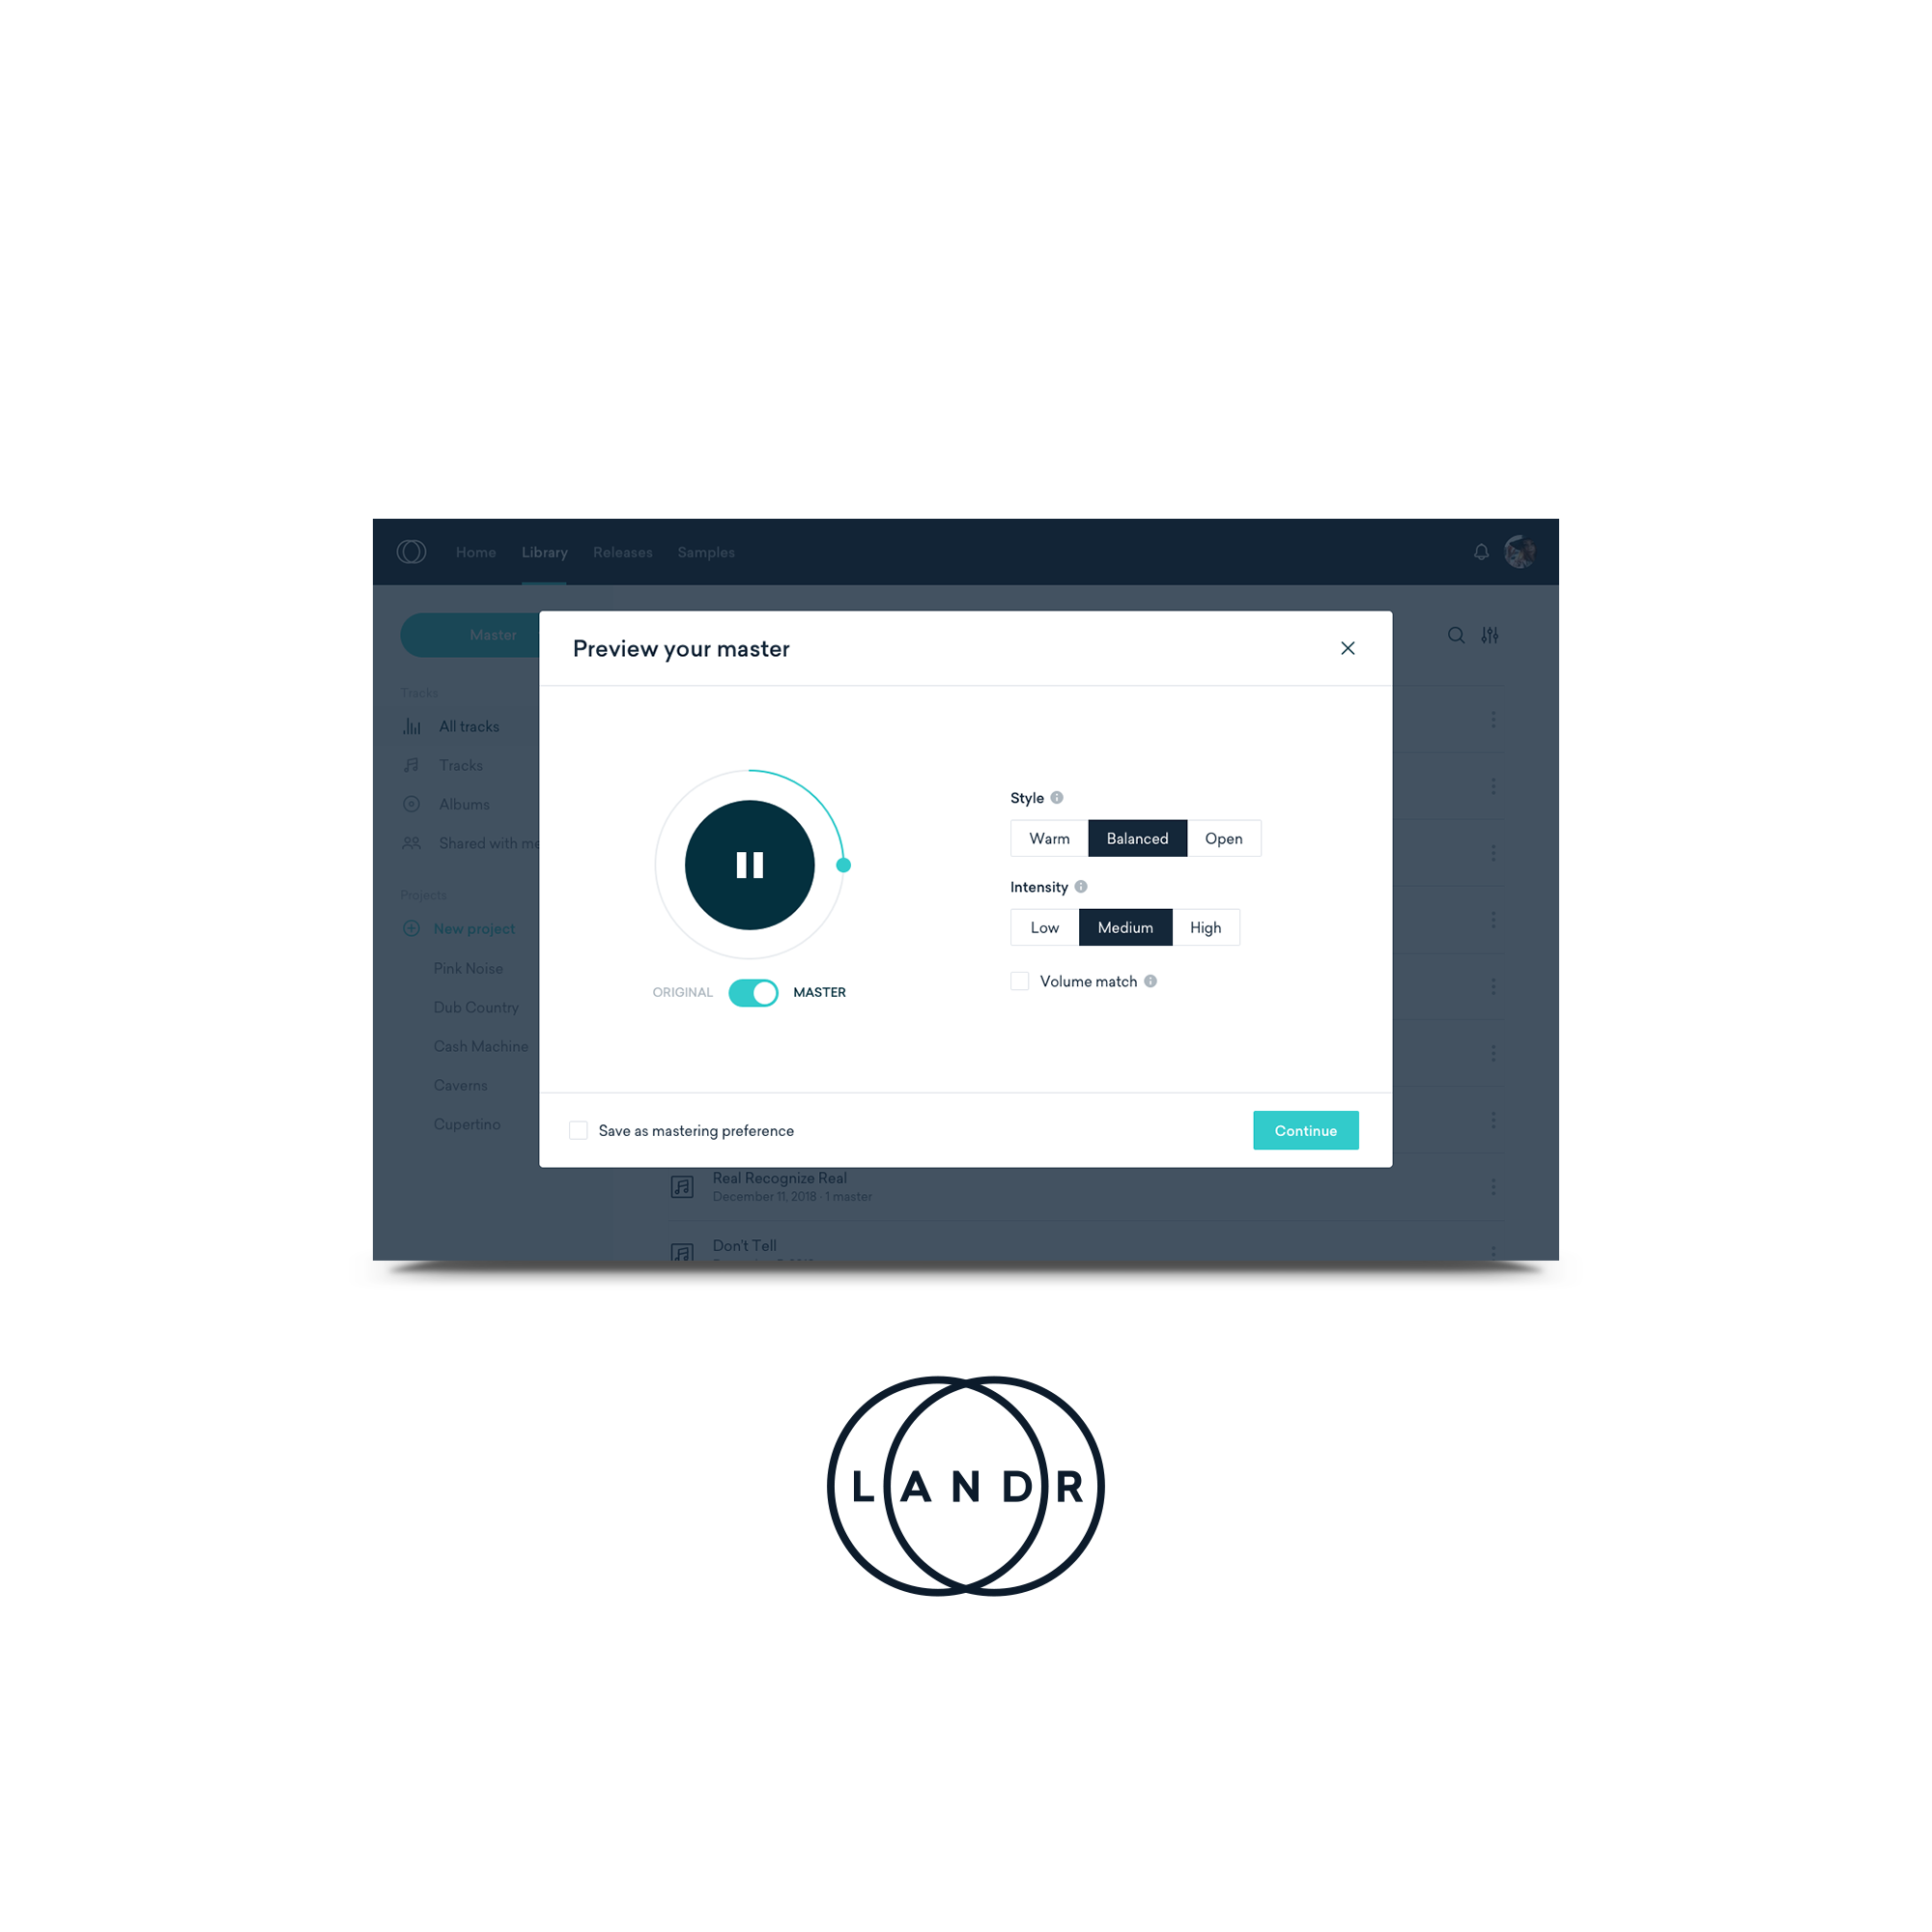This screenshot has height=1932, width=1932.
Task: Enable Save as mastering preference checkbox
Action: point(579,1130)
